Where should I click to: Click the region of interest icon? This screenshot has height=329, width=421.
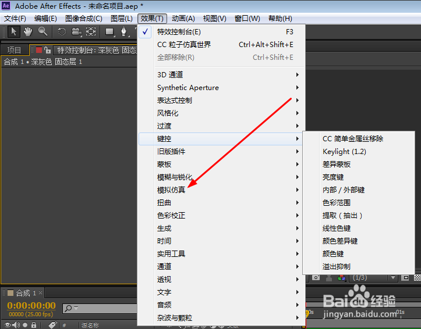pyautogui.click(x=406, y=278)
